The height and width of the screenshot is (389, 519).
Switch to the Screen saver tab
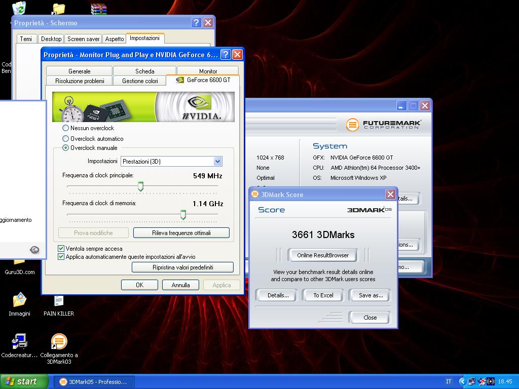point(84,38)
